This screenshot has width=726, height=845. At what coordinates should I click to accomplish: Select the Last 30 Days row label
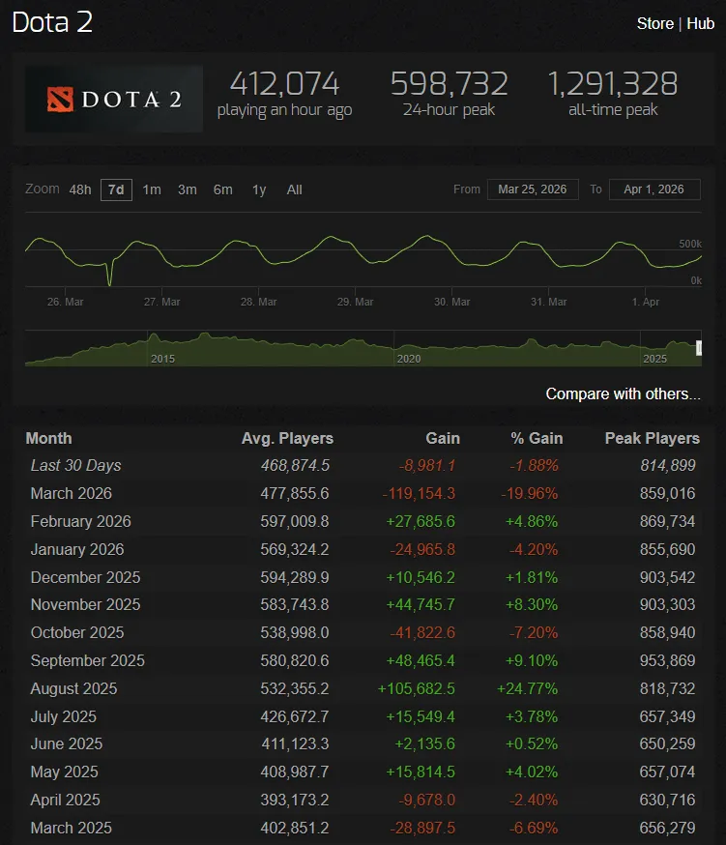tap(75, 465)
